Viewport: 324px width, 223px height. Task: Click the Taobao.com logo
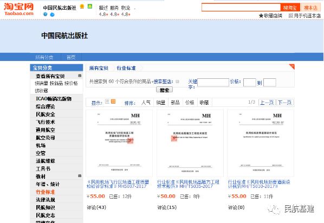pos(18,10)
